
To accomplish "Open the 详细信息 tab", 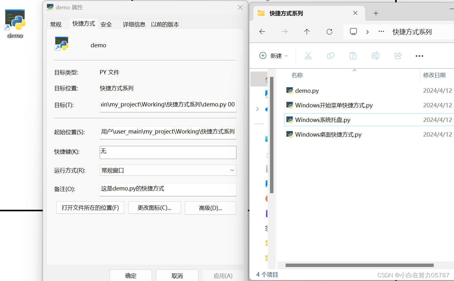I will 134,24.
